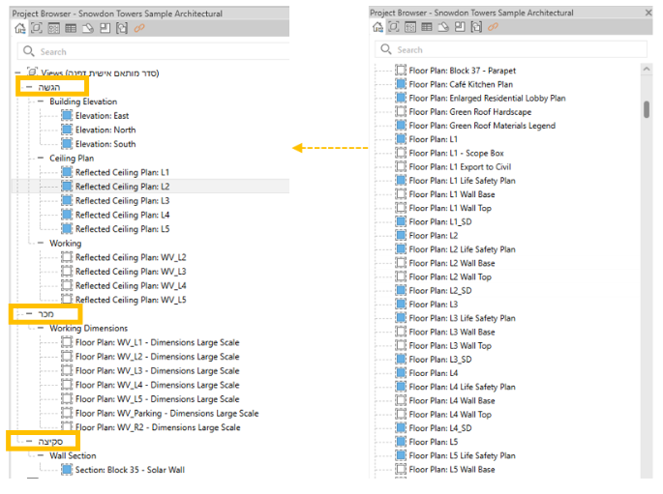The image size is (663, 494).
Task: Click the Search field in right Project Browser
Action: pyautogui.click(x=511, y=49)
